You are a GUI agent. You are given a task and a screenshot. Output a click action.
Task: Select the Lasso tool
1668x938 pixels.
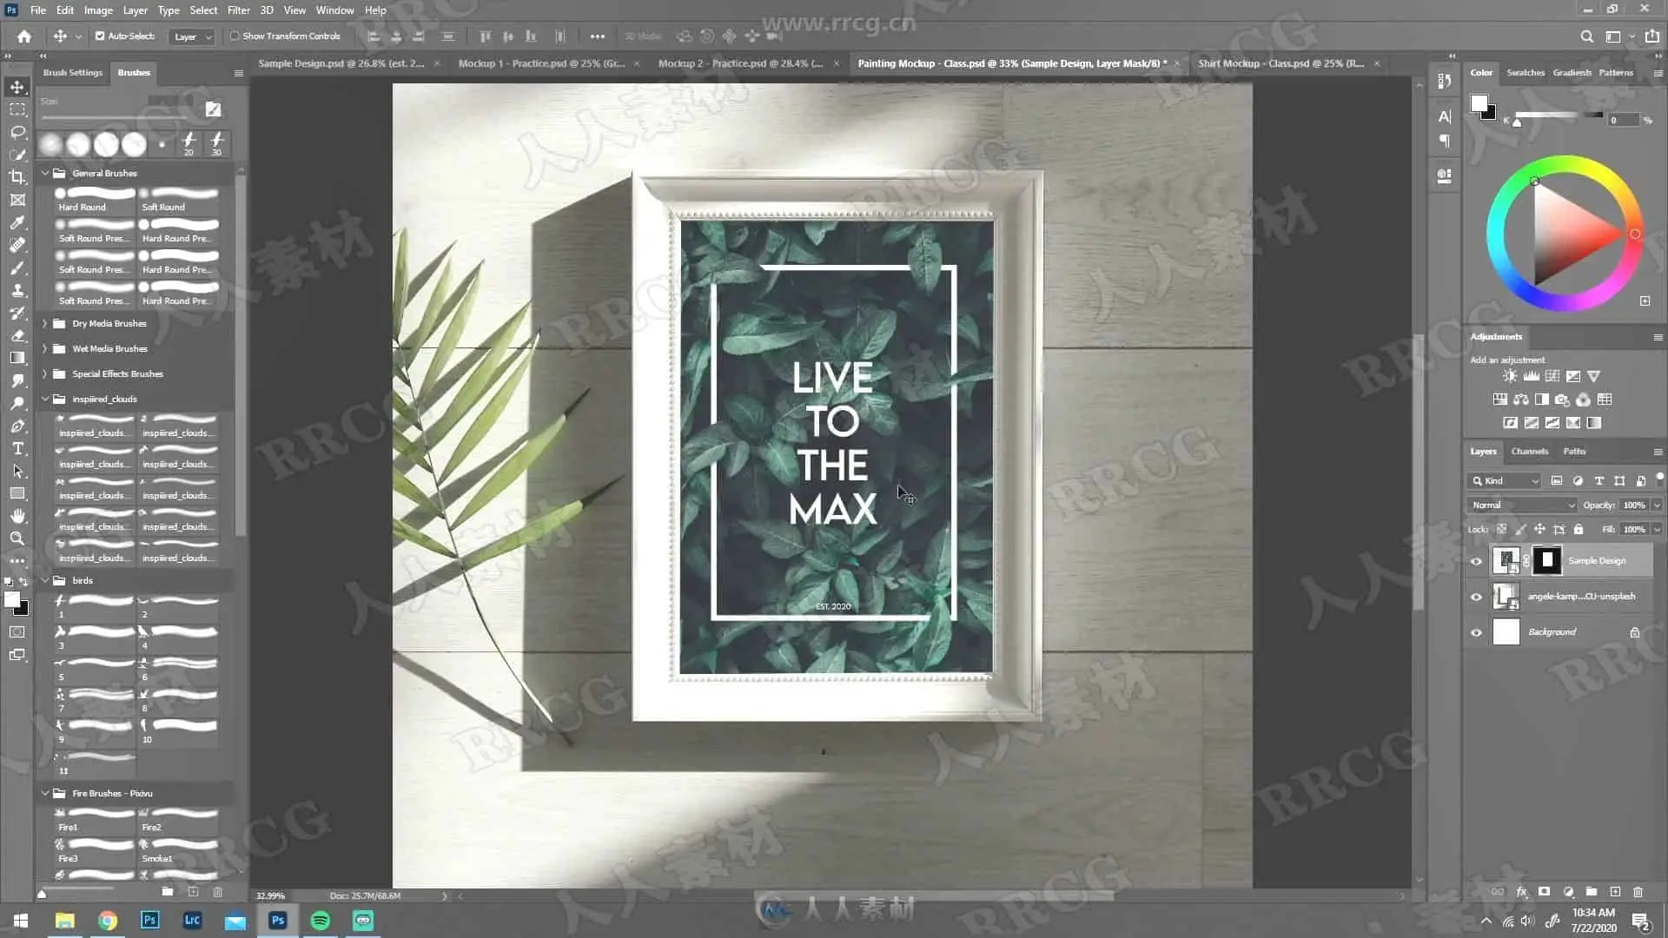17,132
